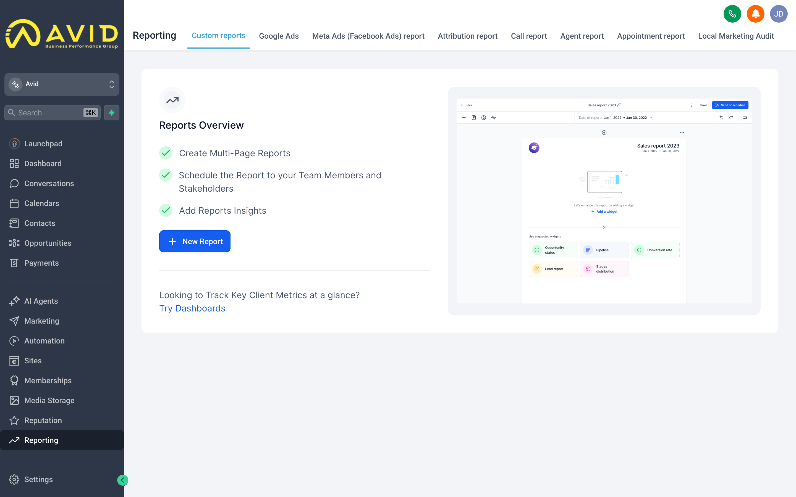Click the AVID logo
796x497 pixels.
point(62,34)
